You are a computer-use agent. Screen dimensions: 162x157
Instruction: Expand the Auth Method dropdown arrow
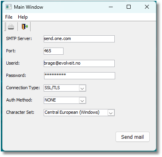pos(82,101)
